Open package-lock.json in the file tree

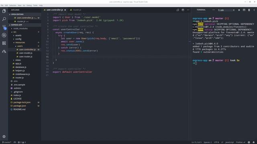tap(22, 102)
